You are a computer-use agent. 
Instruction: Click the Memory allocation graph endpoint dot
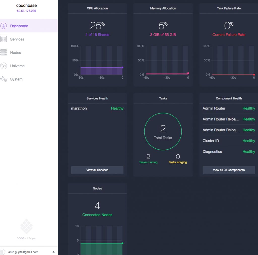(x=188, y=73)
